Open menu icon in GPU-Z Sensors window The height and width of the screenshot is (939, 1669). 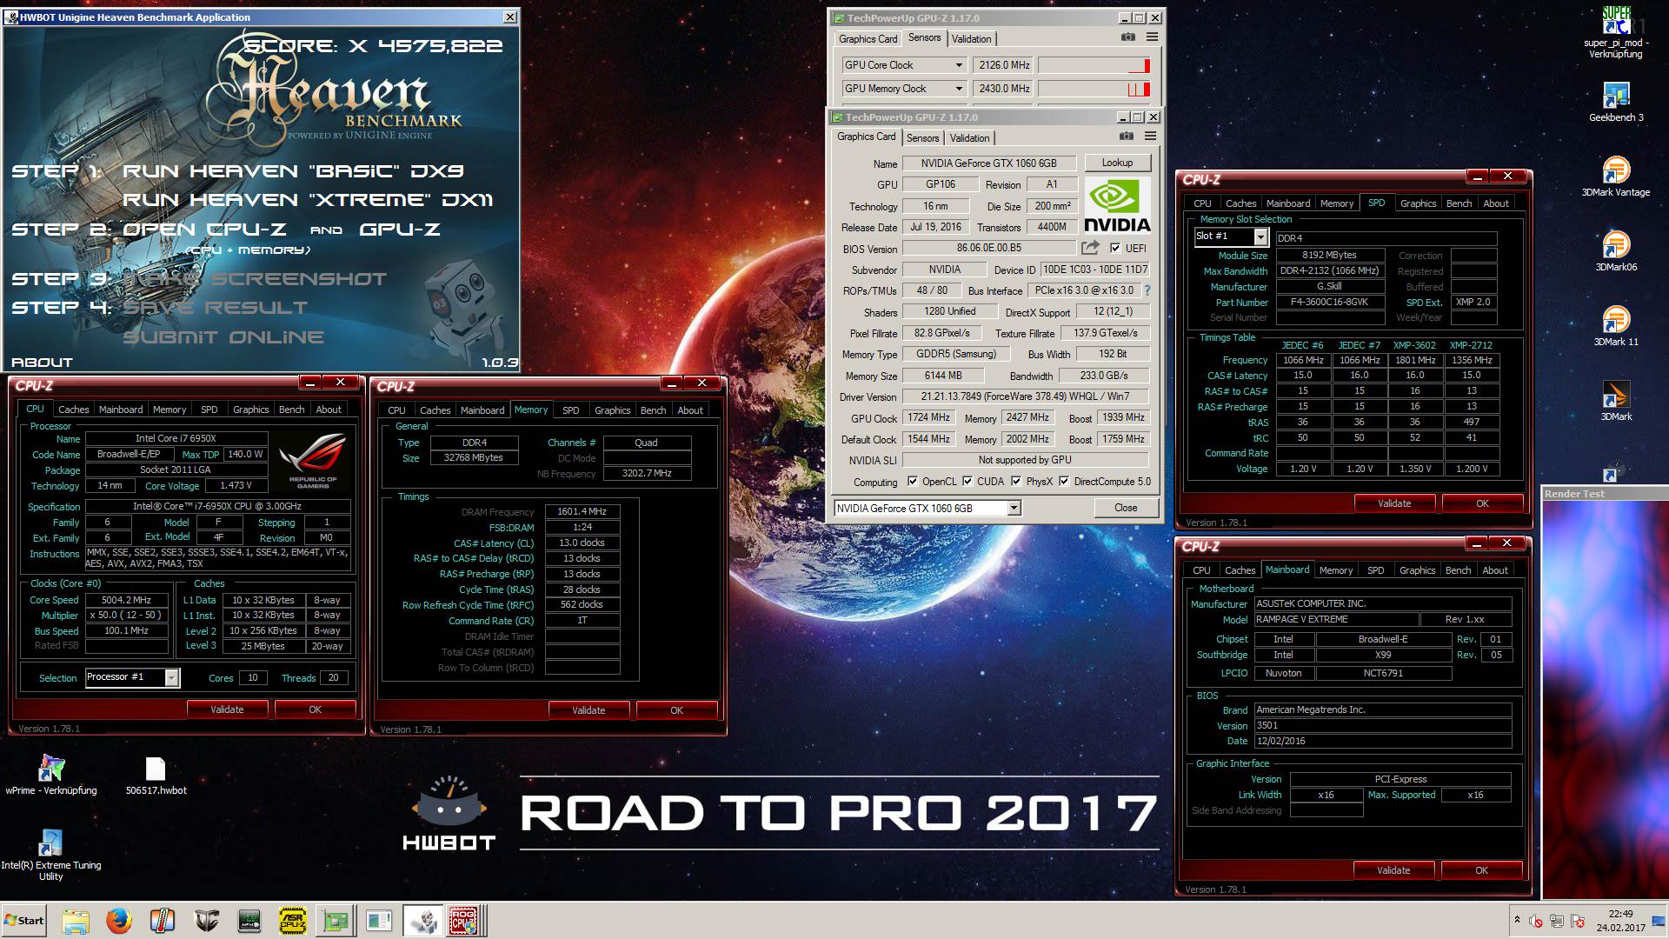click(x=1152, y=37)
